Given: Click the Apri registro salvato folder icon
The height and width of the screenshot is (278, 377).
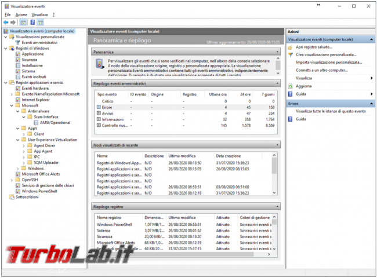Looking at the screenshot, I should [290, 47].
